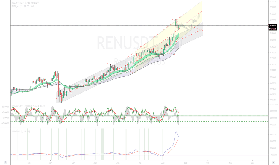Click the Jul label on the time axis

140,163
